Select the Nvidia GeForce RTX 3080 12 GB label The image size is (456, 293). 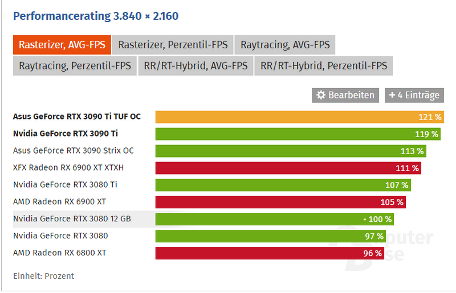(x=72, y=218)
